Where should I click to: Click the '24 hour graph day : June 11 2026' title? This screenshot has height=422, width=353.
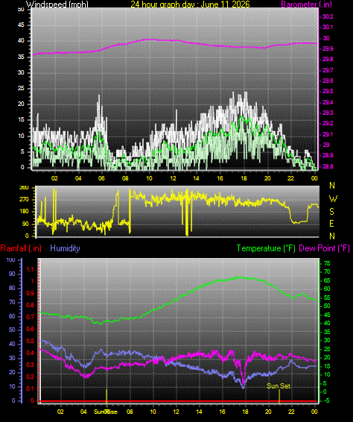pos(190,4)
